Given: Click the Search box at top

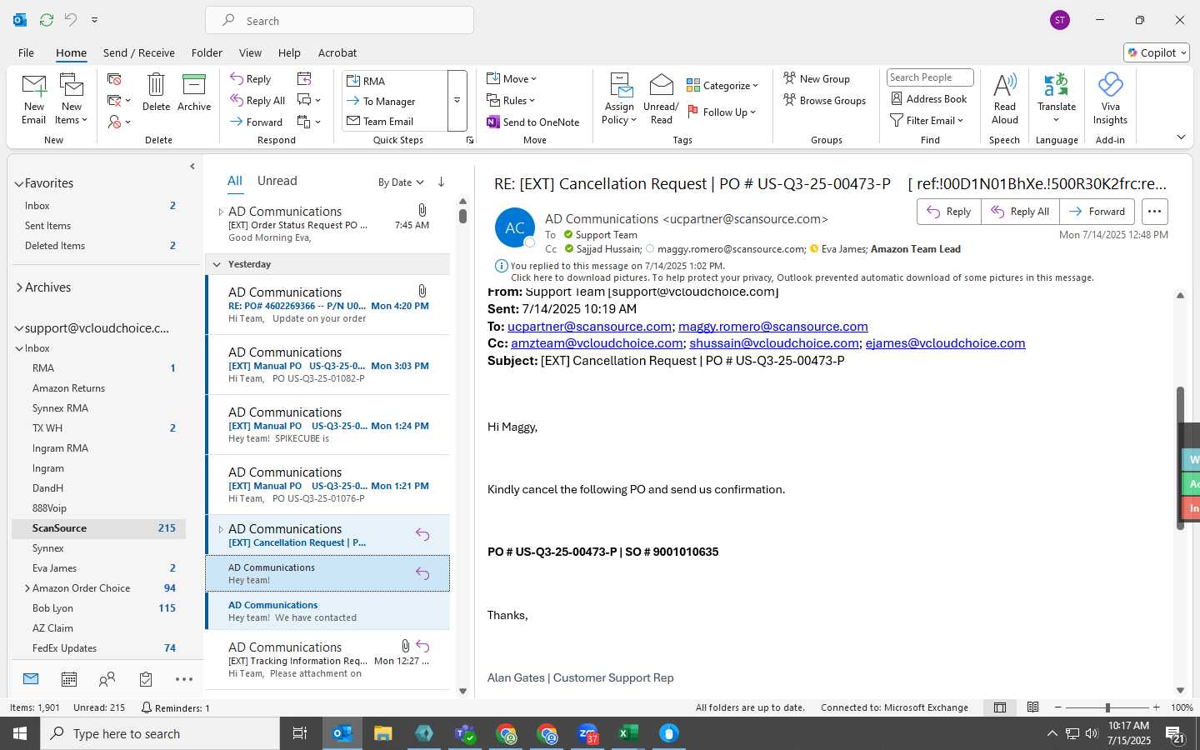Looking at the screenshot, I should pos(339,20).
